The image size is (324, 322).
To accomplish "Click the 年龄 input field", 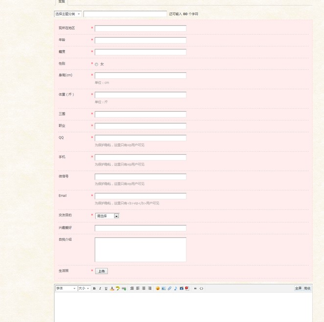I will pos(140,40).
